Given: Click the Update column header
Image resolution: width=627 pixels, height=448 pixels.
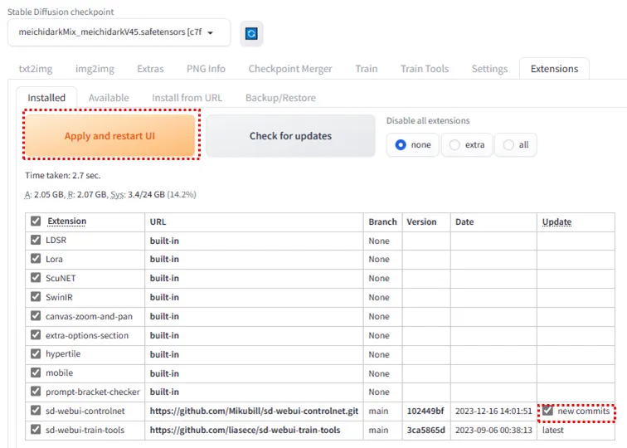Looking at the screenshot, I should tap(557, 222).
